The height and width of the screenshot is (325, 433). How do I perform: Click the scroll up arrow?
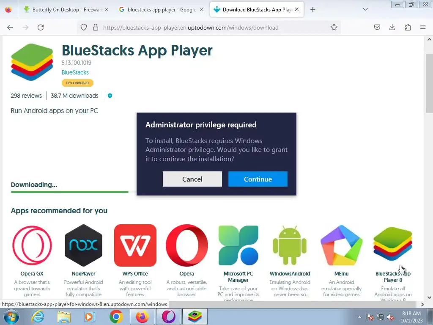click(x=429, y=39)
